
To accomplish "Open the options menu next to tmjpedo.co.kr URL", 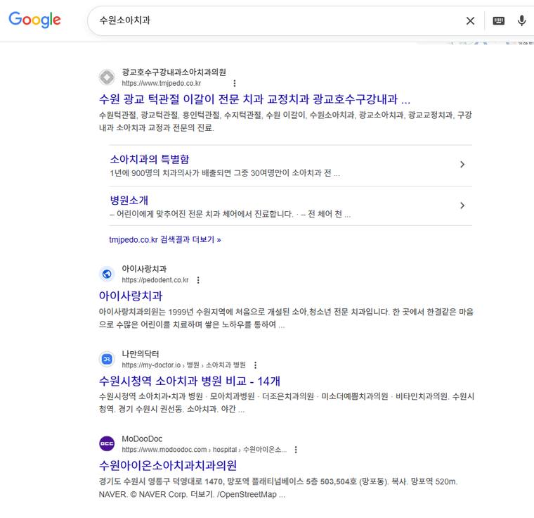I will (x=234, y=83).
